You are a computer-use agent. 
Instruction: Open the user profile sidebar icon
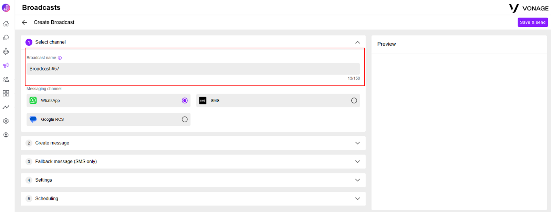point(6,135)
